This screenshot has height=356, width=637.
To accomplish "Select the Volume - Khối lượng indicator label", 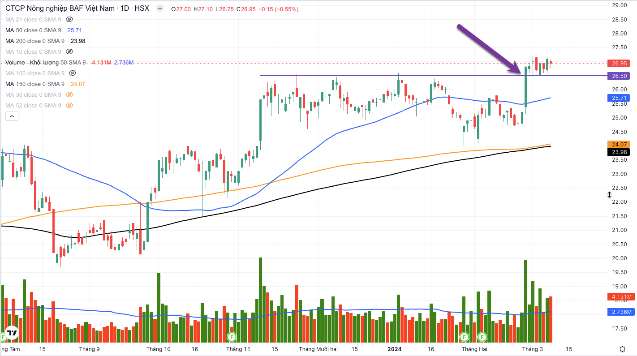I will pos(46,62).
